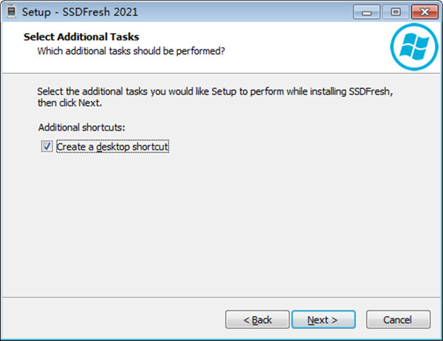Click the empty gray area below the checkbox
Image resolution: width=443 pixels, height=341 pixels.
[221, 221]
